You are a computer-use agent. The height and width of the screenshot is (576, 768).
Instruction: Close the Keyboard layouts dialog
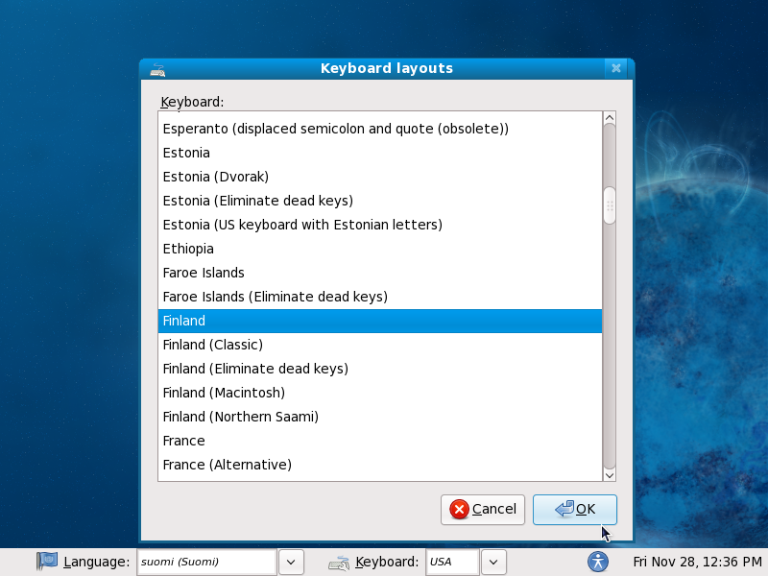pyautogui.click(x=616, y=69)
